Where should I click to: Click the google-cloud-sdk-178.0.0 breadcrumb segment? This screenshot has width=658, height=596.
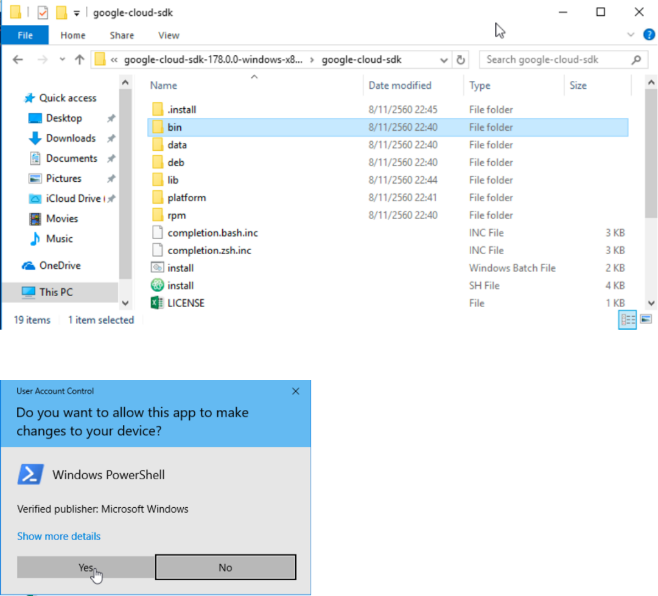coord(213,60)
